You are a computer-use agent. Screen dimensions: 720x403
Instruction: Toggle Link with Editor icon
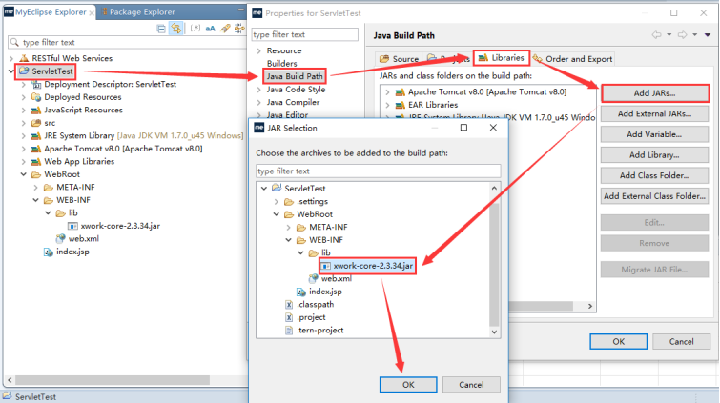click(x=175, y=29)
